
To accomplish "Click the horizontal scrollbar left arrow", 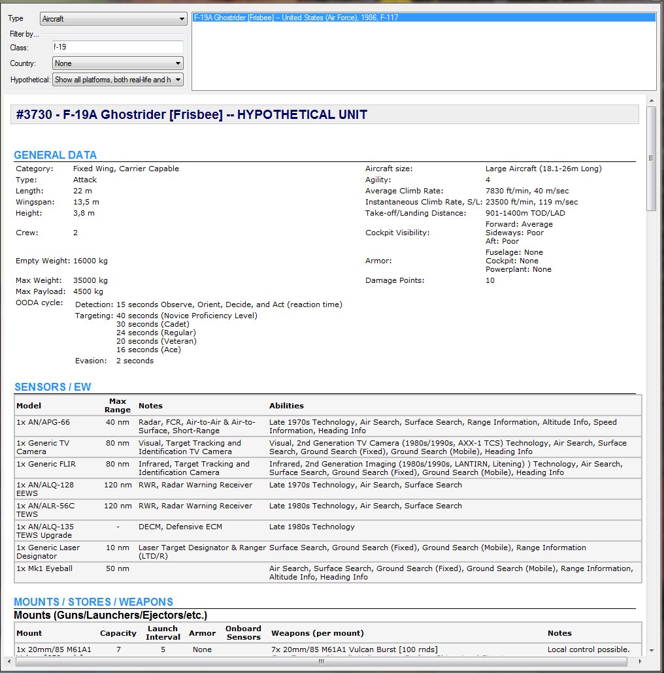I will pyautogui.click(x=9, y=661).
